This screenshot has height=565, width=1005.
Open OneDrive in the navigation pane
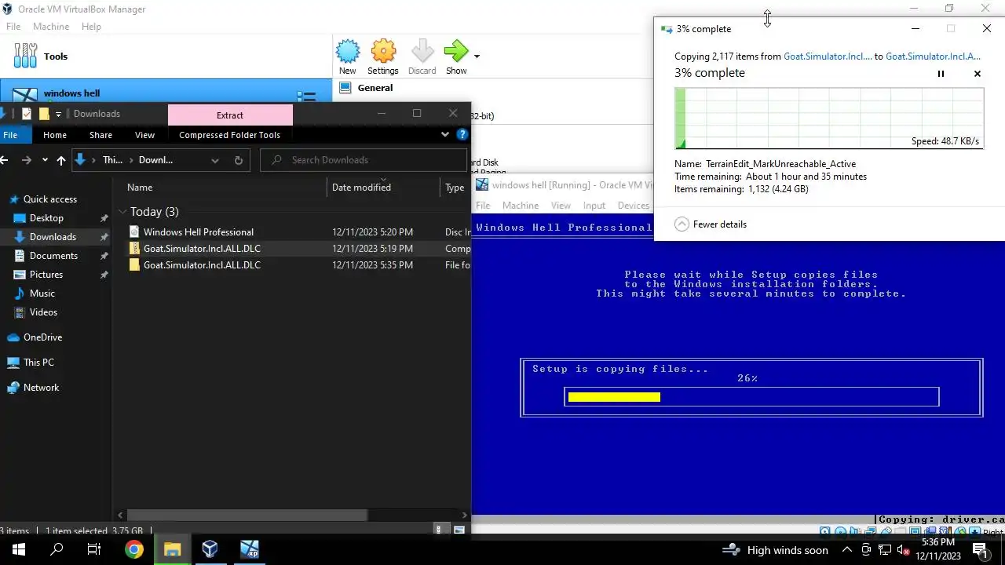tap(42, 337)
